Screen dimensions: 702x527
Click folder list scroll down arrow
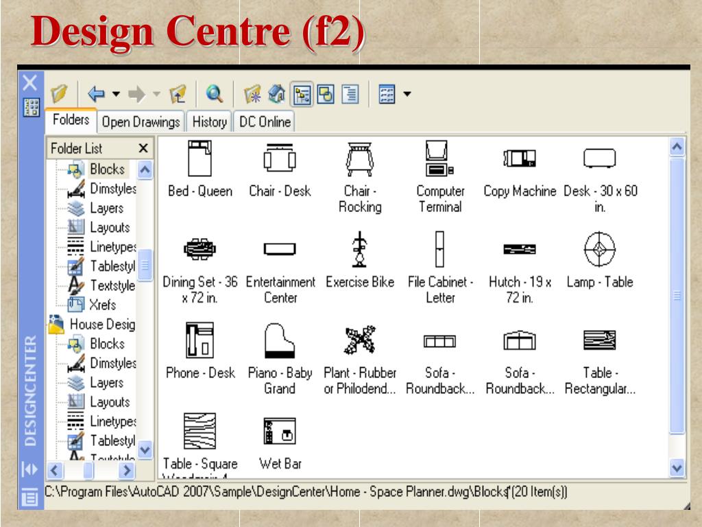click(x=145, y=449)
